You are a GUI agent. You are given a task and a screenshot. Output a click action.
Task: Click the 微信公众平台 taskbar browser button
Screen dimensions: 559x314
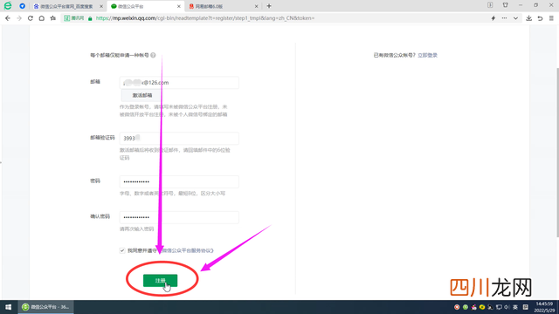pos(46,307)
